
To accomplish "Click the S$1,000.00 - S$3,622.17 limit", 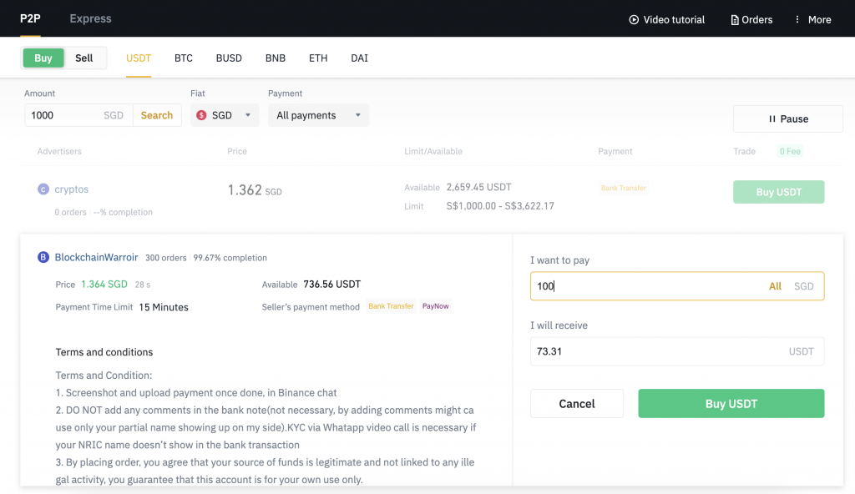I will pyautogui.click(x=500, y=206).
